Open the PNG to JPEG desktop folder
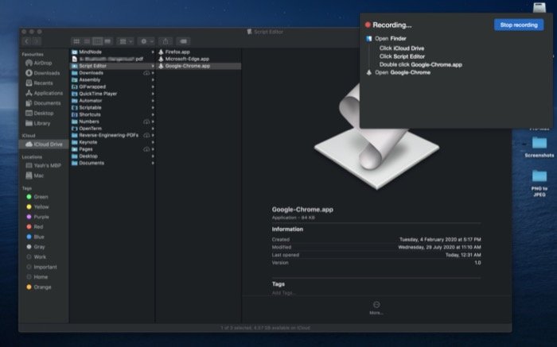 [x=539, y=183]
